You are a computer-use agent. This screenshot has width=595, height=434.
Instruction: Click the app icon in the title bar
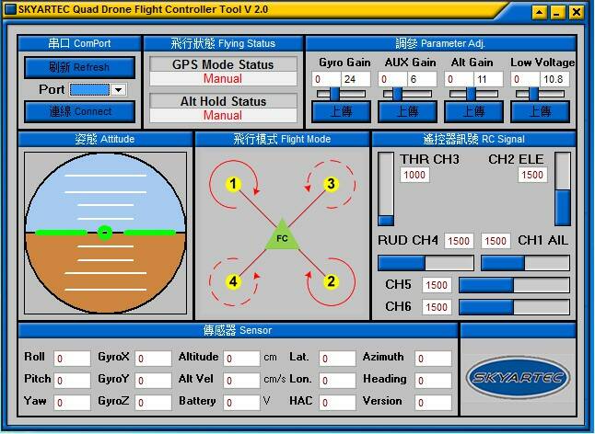pos(9,9)
